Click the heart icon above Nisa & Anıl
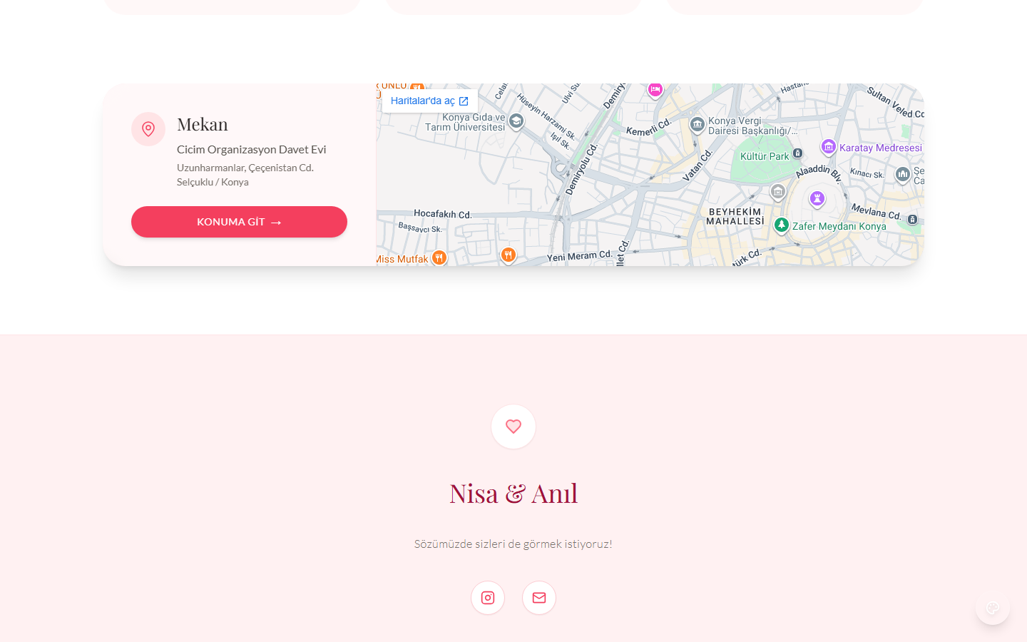This screenshot has height=642, width=1027. point(513,427)
